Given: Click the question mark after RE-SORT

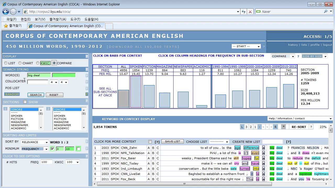Looking at the screenshot, I should 311,127.
